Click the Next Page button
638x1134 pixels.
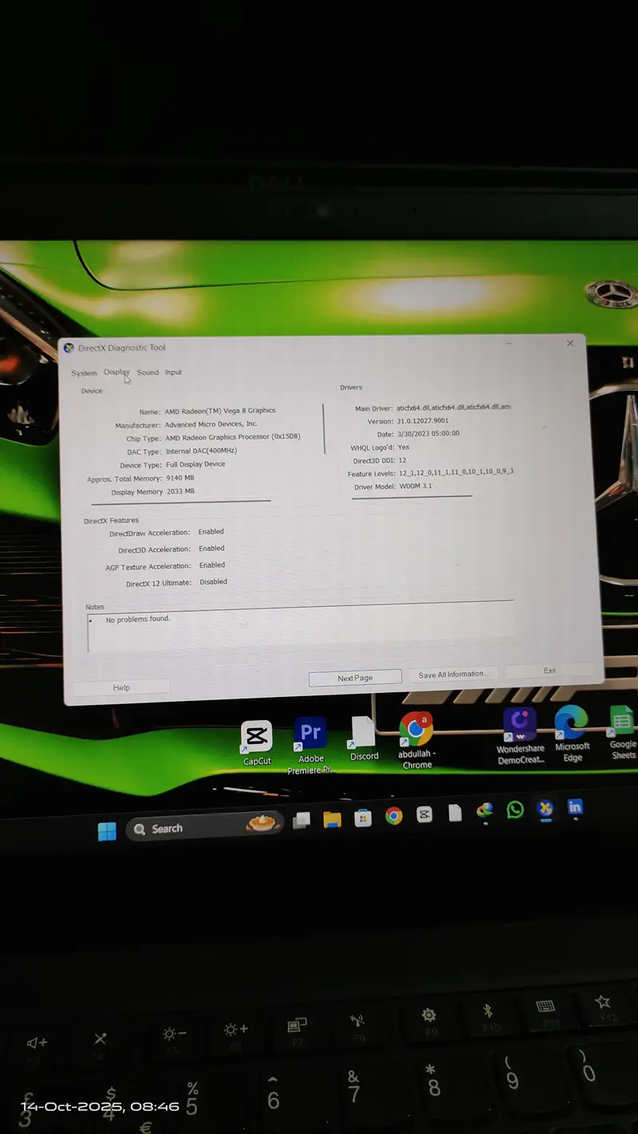(355, 678)
